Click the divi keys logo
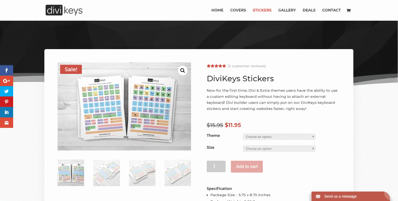Image resolution: width=398 pixels, height=201 pixels. coord(64,10)
